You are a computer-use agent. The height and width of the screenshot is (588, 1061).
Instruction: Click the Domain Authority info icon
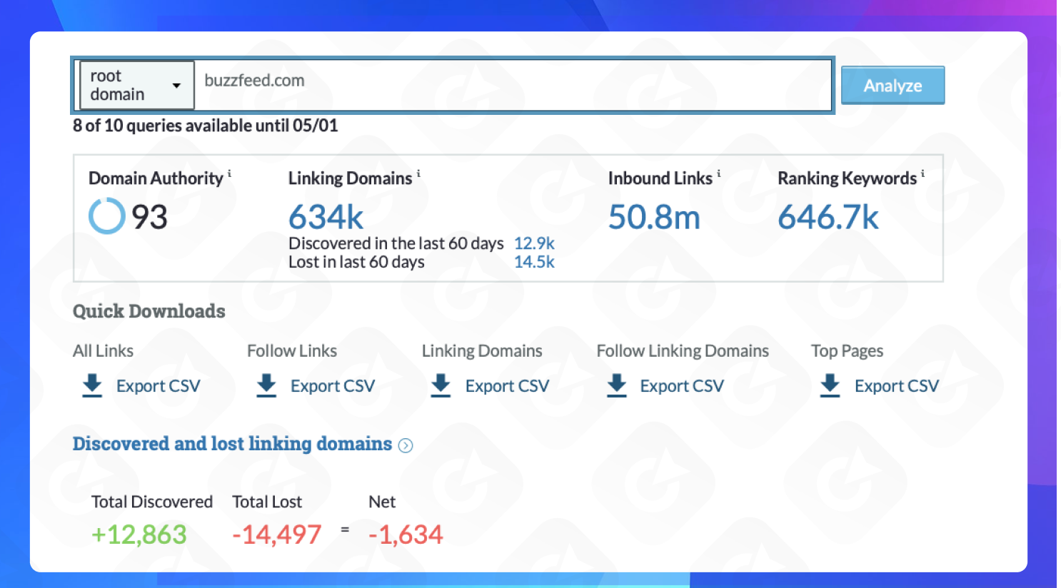[x=229, y=173]
